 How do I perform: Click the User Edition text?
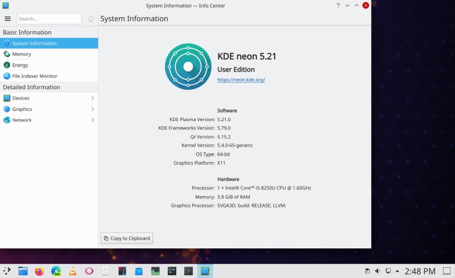236,69
